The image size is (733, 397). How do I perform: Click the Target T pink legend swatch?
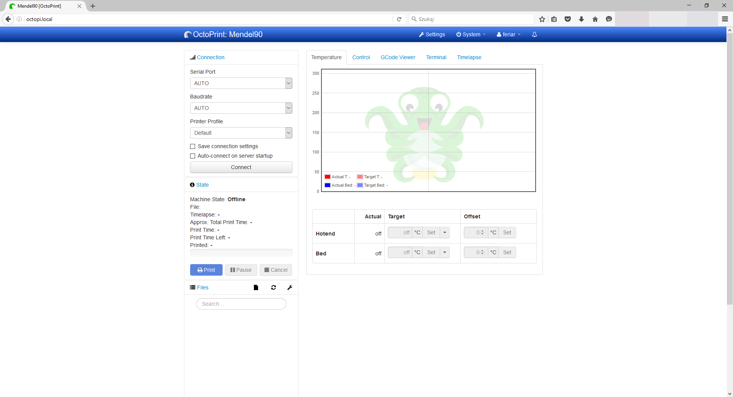click(360, 177)
